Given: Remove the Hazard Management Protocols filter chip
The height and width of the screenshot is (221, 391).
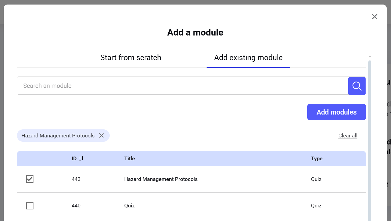Looking at the screenshot, I should pos(101,135).
